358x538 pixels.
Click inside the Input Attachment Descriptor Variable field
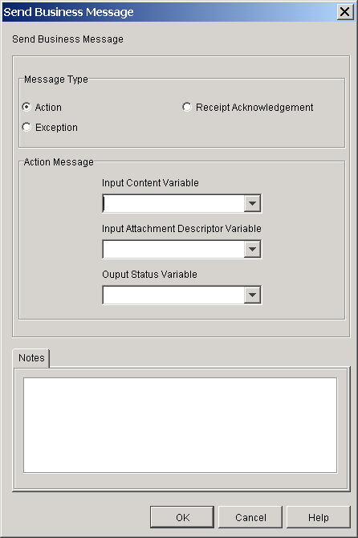173,249
